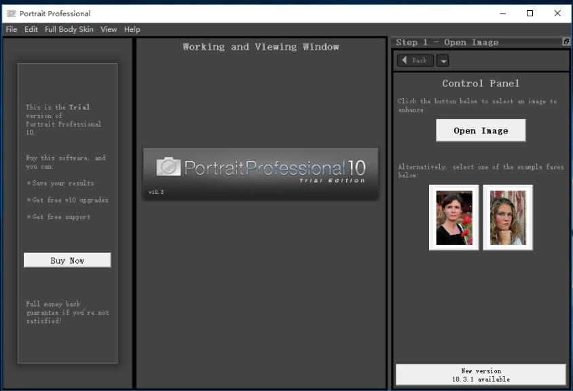Undock the Step 1 panel using corner icon
The width and height of the screenshot is (573, 391).
tap(566, 41)
